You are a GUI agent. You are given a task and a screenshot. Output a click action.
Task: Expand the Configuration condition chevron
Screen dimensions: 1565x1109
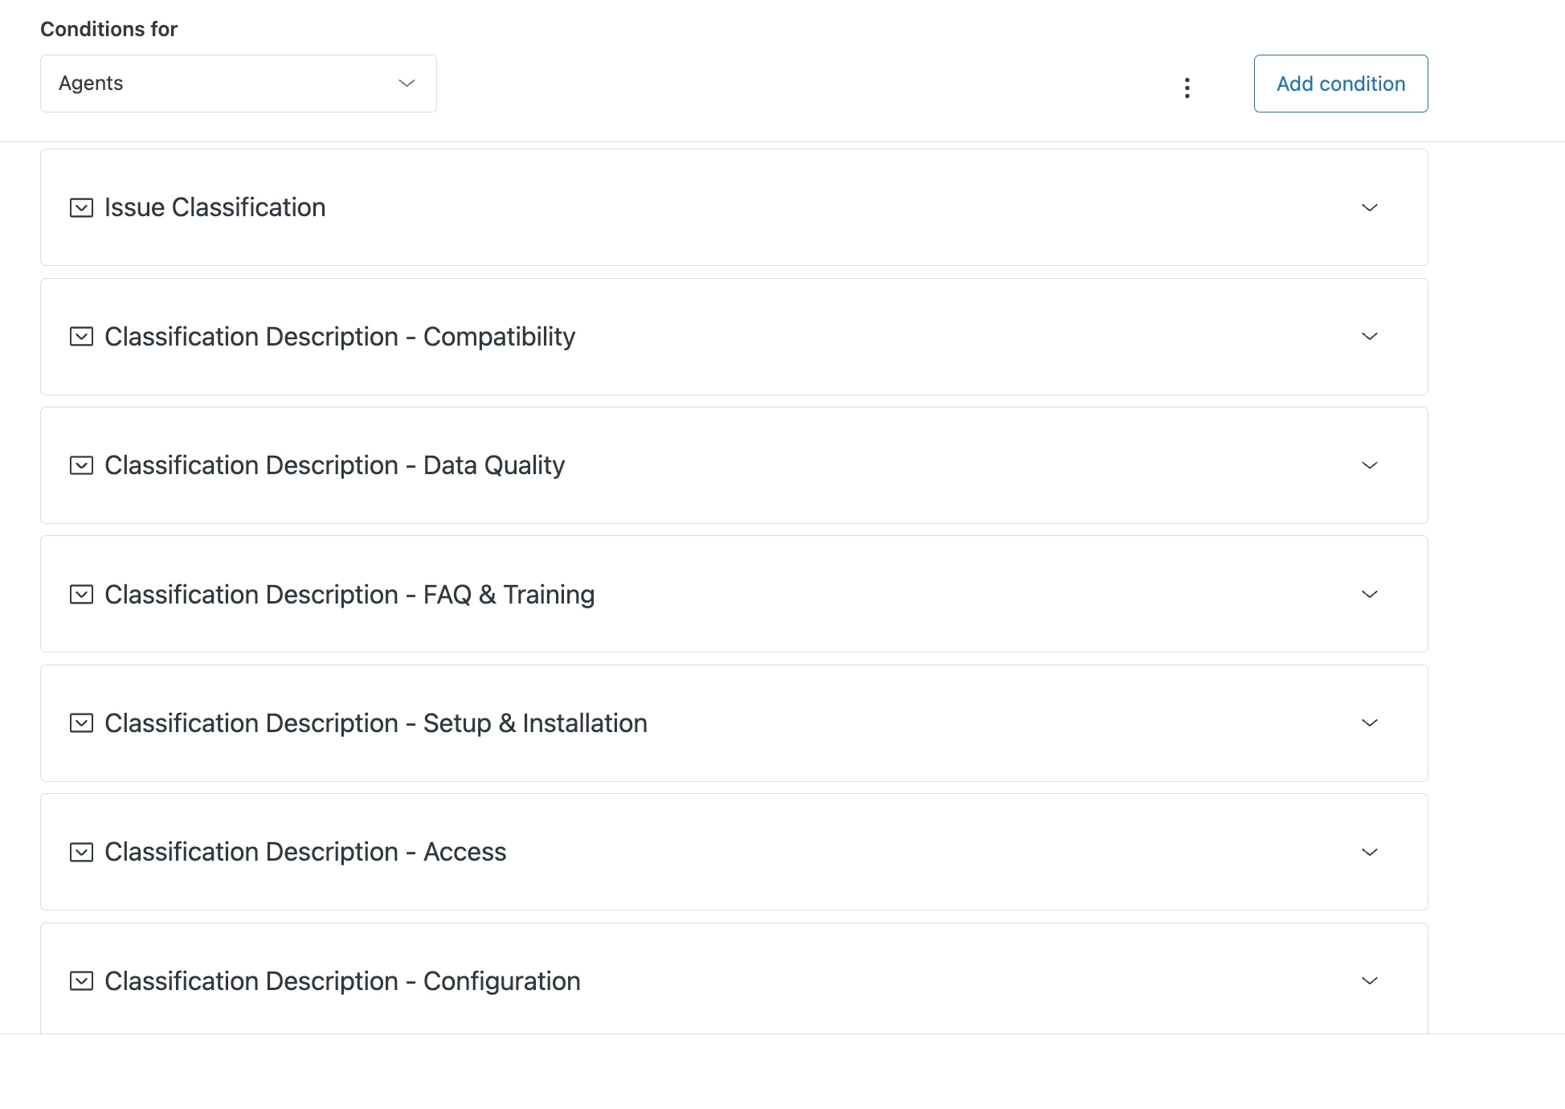coord(1370,980)
